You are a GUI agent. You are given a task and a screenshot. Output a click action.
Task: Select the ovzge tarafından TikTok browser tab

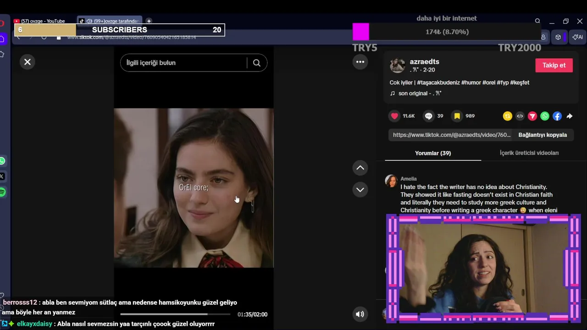pyautogui.click(x=109, y=21)
